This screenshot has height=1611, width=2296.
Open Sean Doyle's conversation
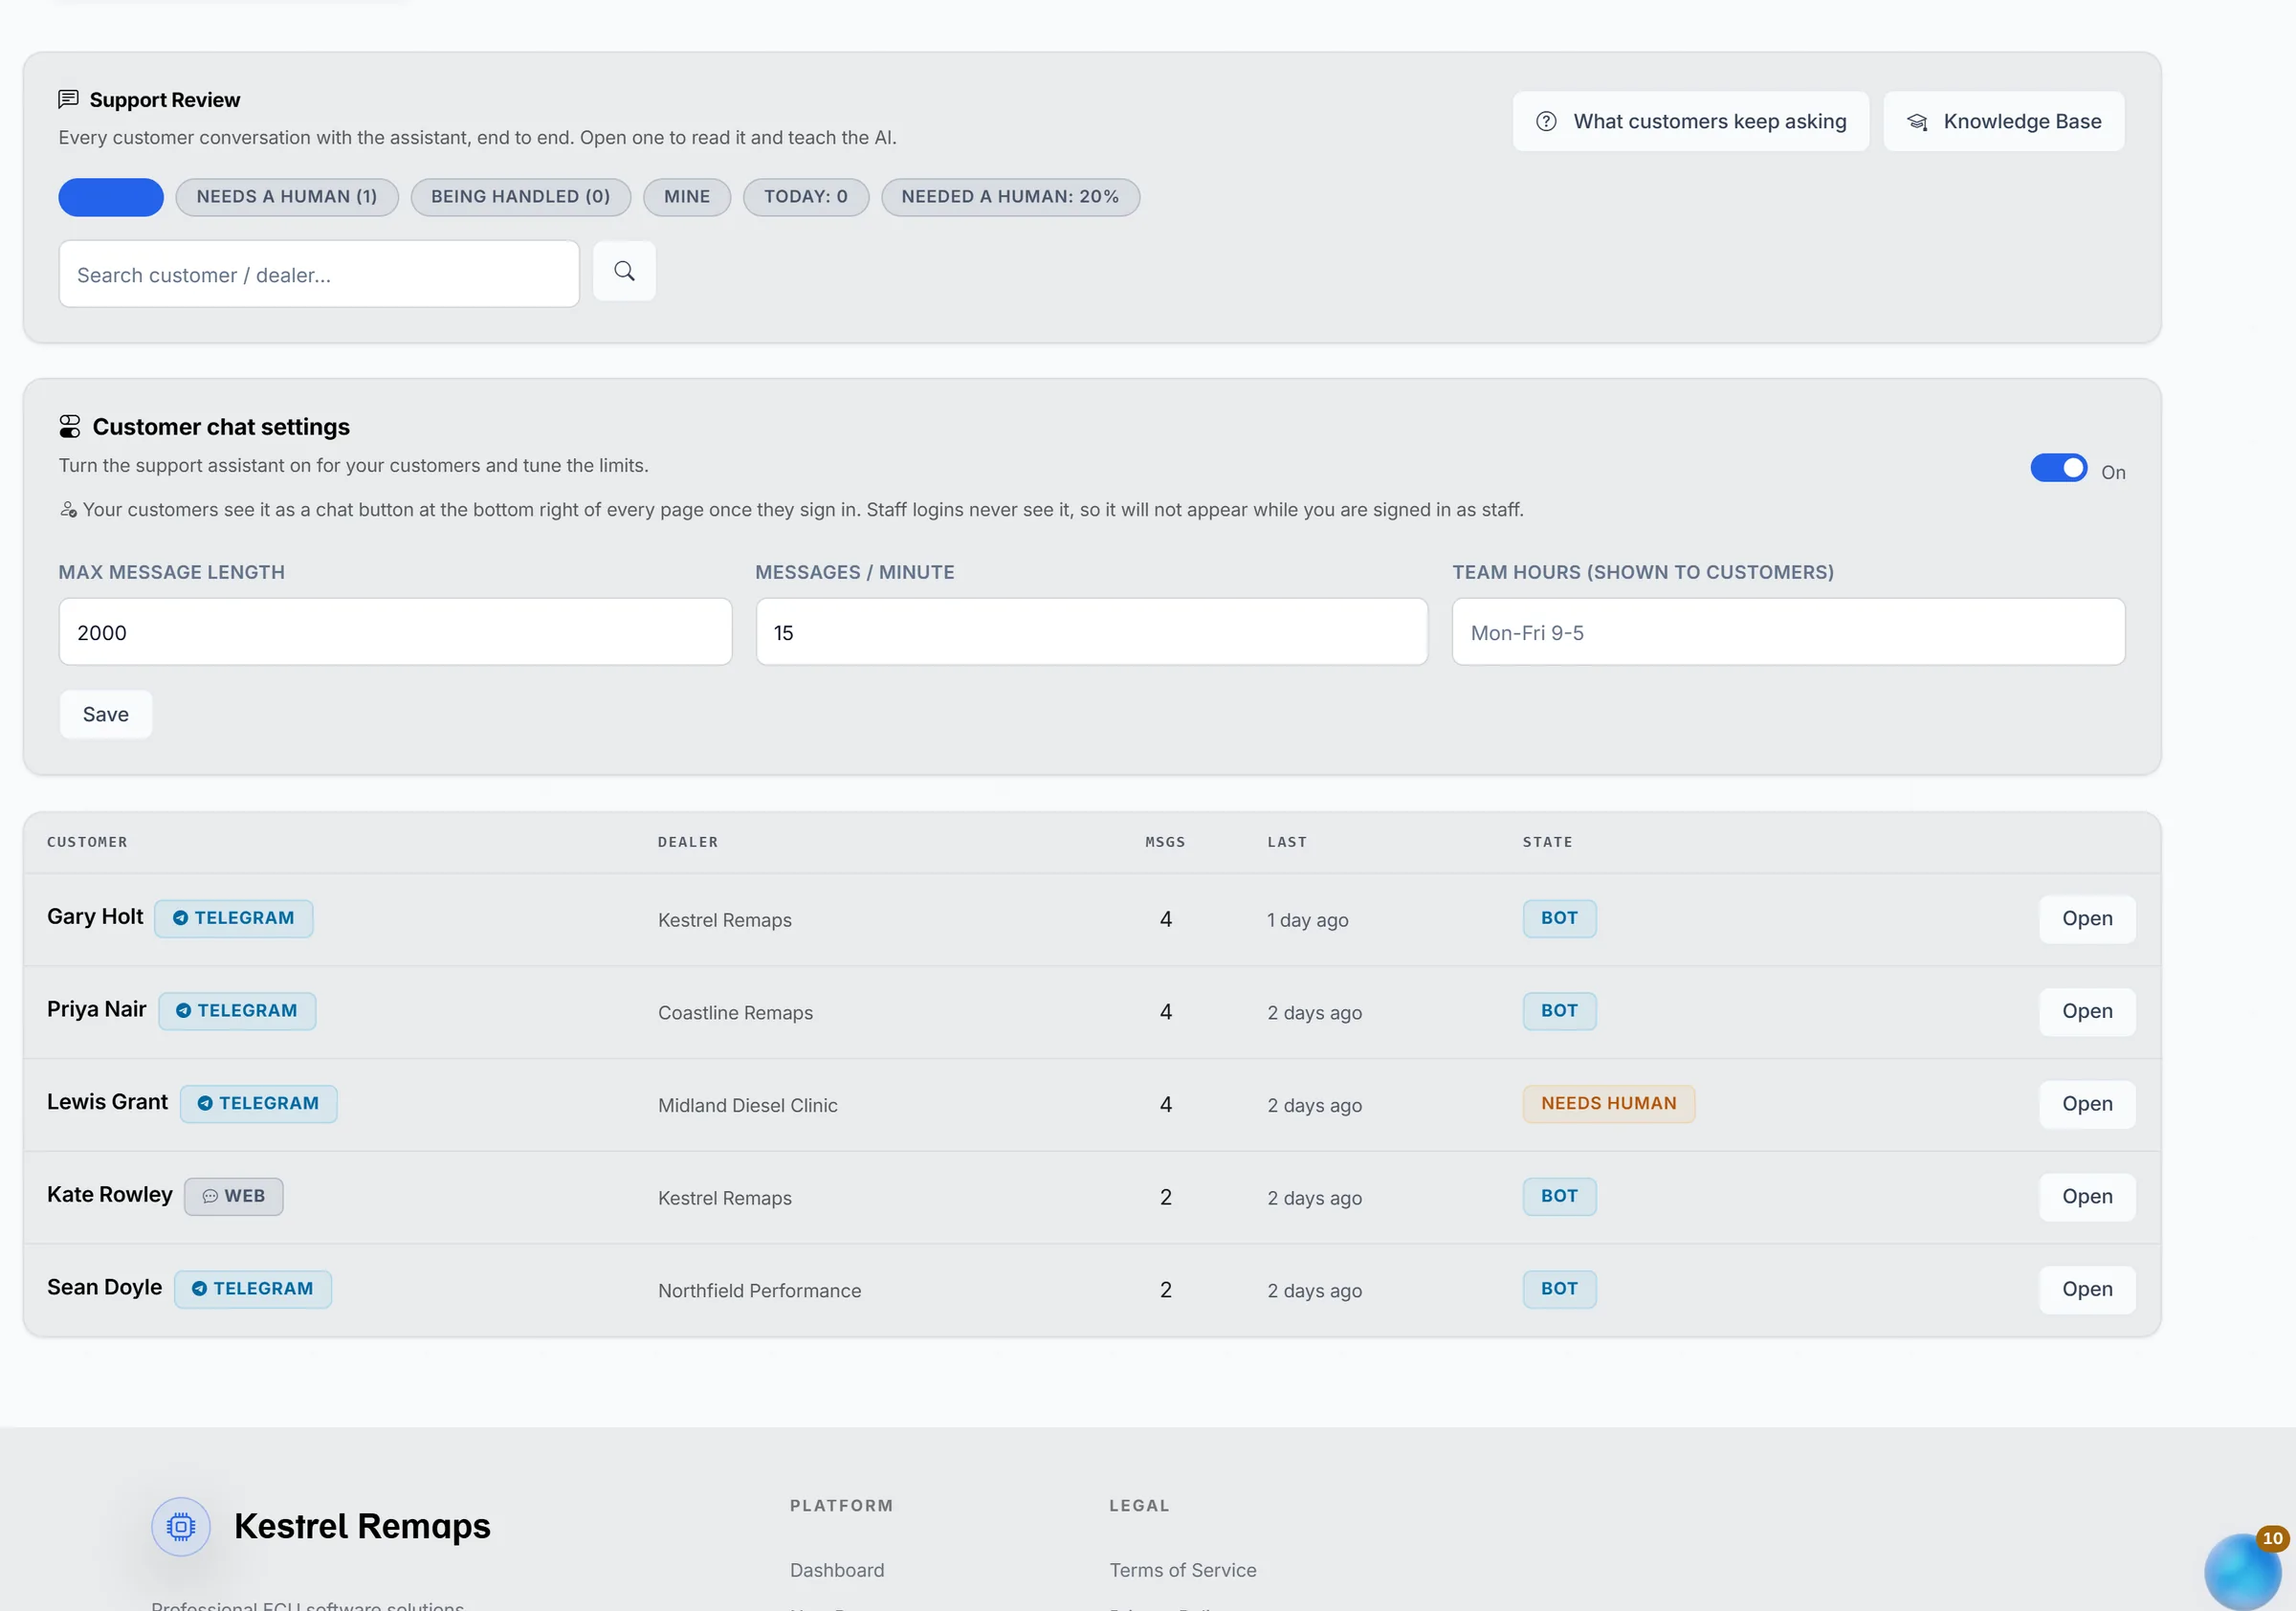point(2087,1290)
